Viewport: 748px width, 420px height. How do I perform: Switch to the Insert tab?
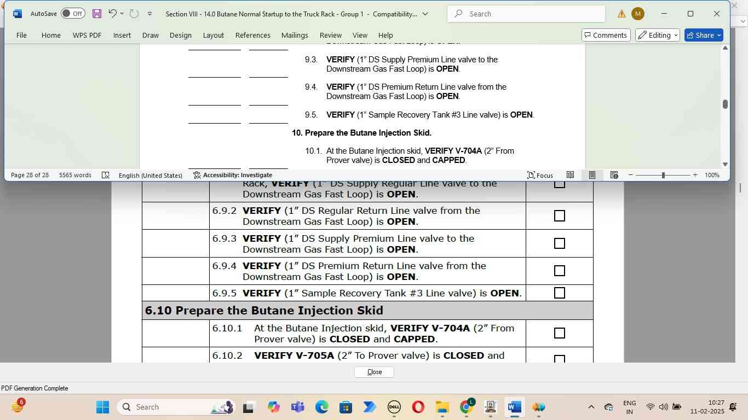coord(122,35)
